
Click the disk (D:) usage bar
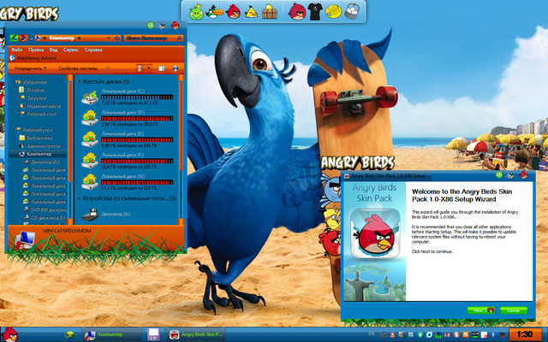coord(137,119)
